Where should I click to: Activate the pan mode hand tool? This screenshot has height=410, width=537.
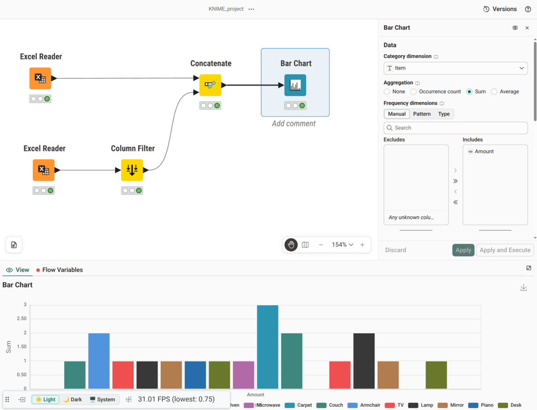pos(291,245)
